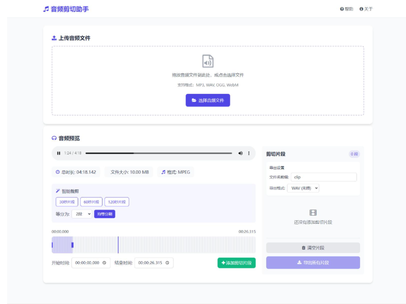Viewport: 406px width, 304px height.
Task: Open the audio player's three-dot menu
Action: (x=249, y=153)
